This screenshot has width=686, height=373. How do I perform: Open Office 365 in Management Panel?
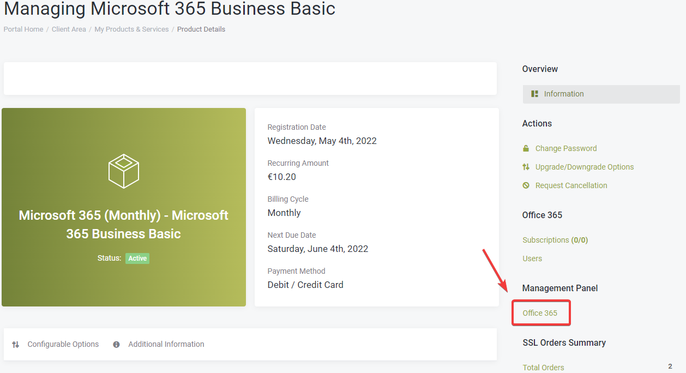point(540,313)
